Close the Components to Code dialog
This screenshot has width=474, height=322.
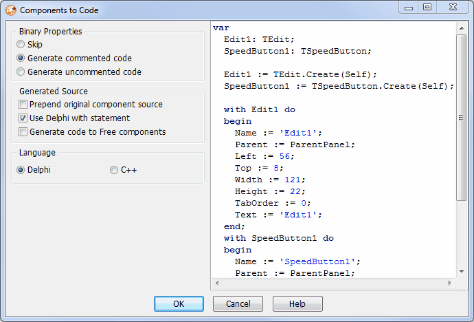pos(452,8)
